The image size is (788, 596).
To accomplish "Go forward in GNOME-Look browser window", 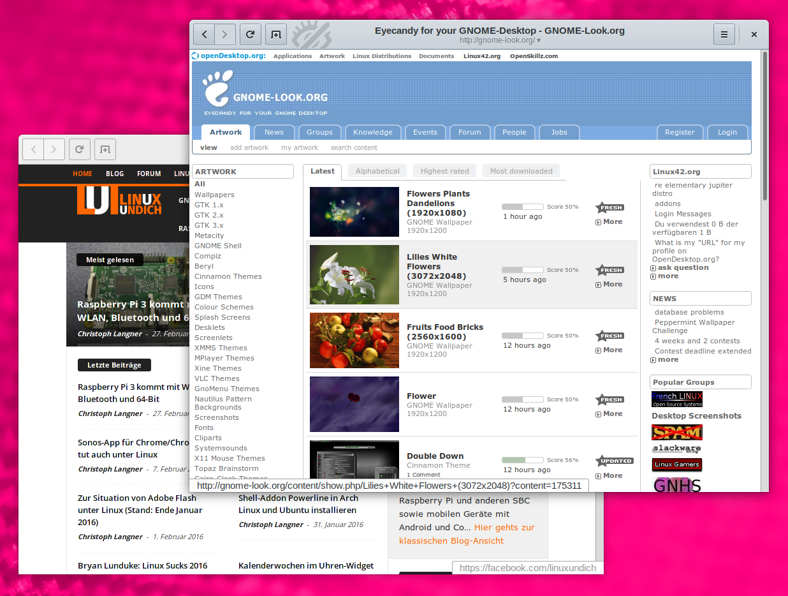I will click(x=225, y=34).
